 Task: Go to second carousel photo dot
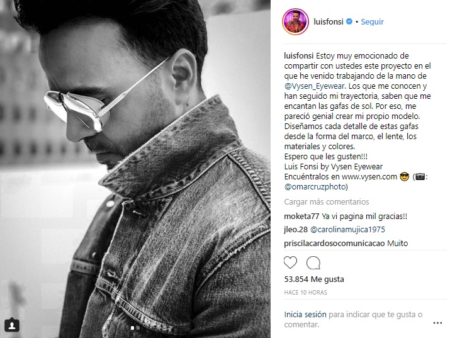pyautogui.click(x=138, y=328)
